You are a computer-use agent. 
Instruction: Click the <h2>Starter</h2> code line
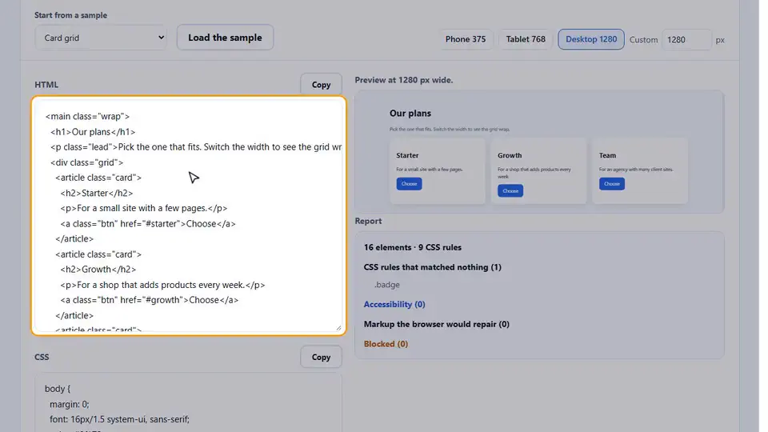click(97, 193)
